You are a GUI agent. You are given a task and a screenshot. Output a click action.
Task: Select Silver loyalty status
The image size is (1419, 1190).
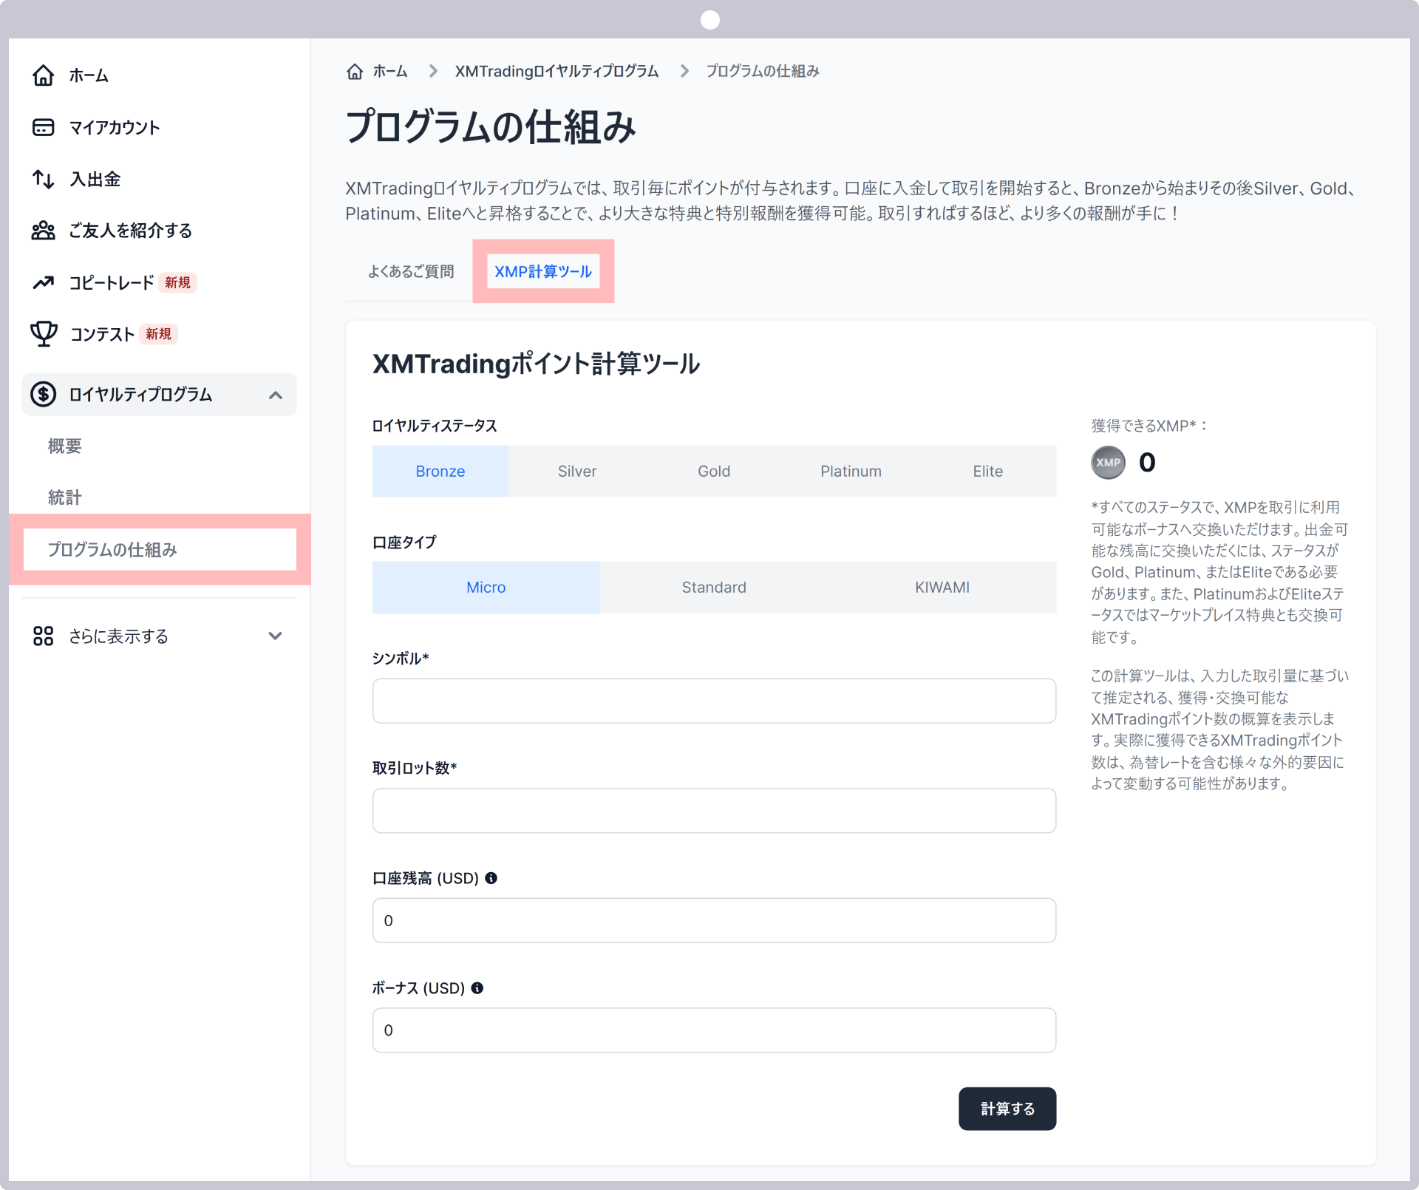click(x=577, y=471)
